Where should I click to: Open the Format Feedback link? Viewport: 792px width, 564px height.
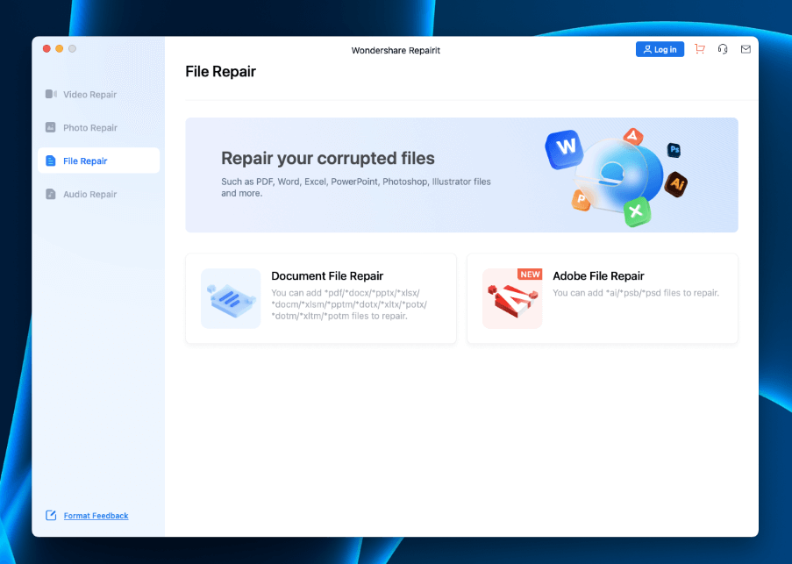pyautogui.click(x=96, y=516)
